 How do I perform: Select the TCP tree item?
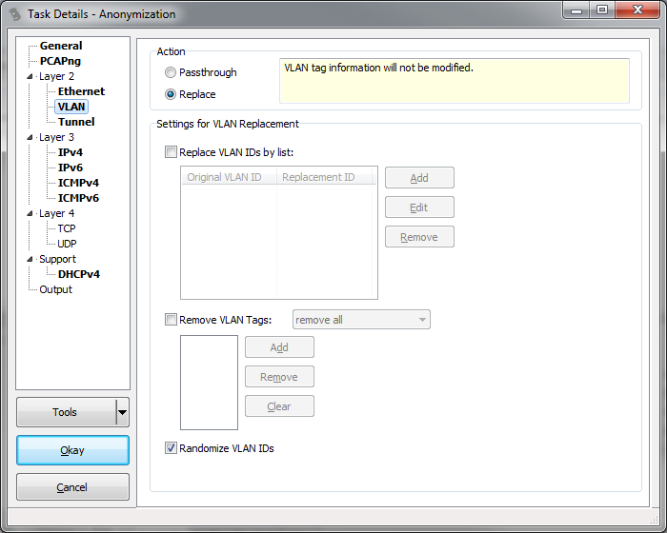(x=67, y=228)
